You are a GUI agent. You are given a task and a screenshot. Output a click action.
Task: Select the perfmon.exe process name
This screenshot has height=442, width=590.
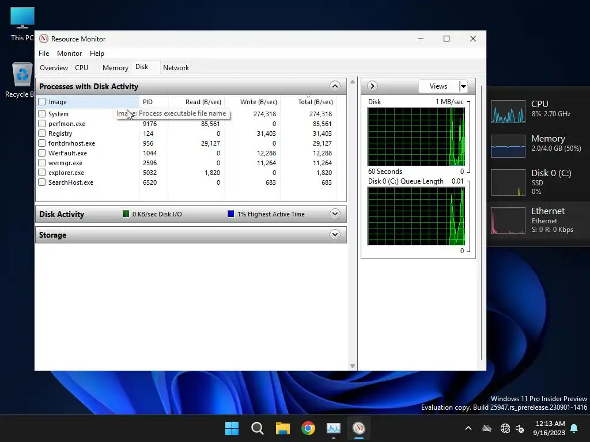[67, 124]
